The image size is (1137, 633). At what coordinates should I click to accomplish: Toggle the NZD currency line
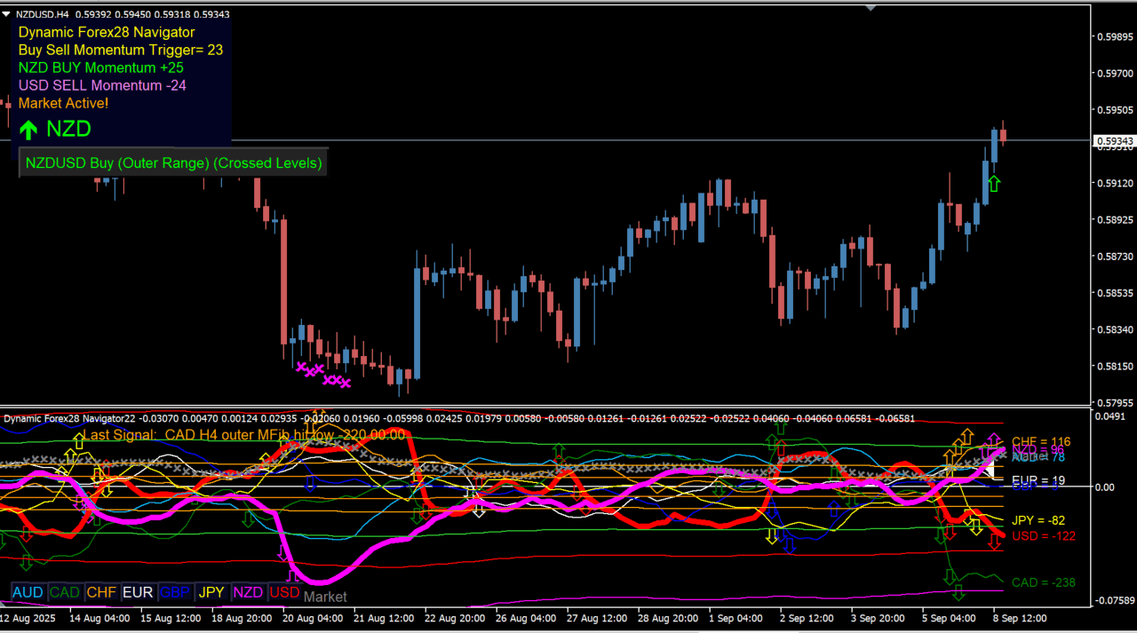coord(248,592)
